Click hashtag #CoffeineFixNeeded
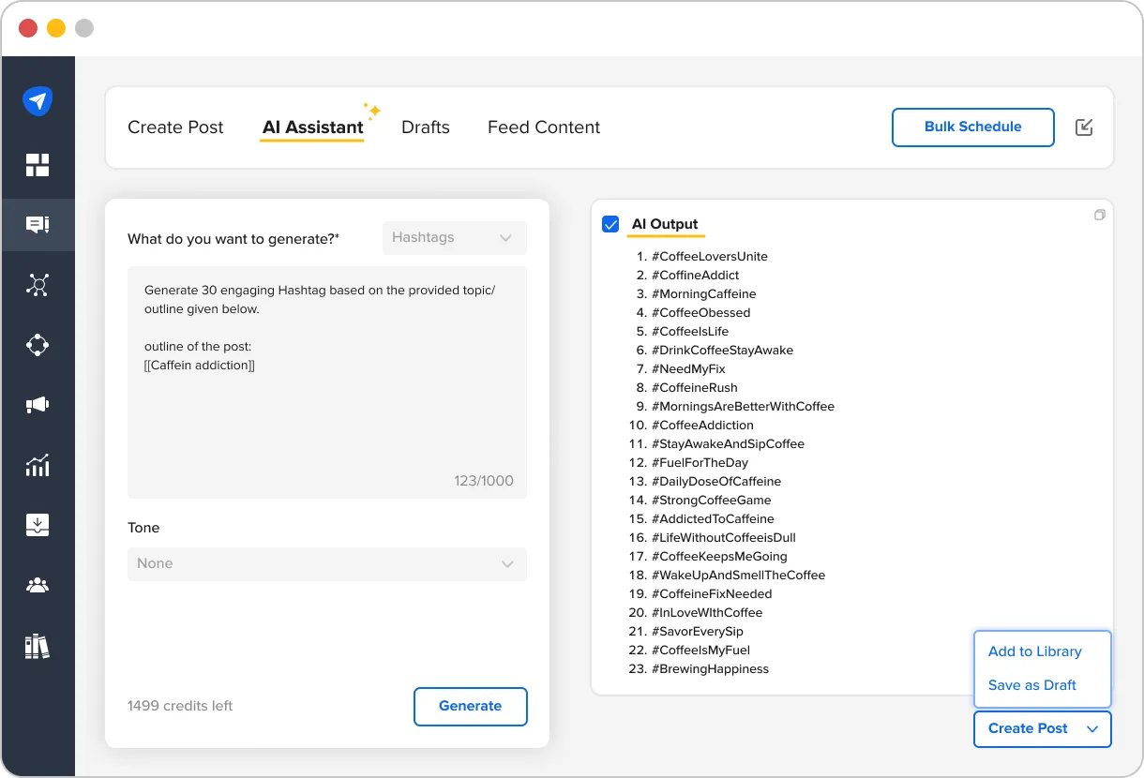 713,594
